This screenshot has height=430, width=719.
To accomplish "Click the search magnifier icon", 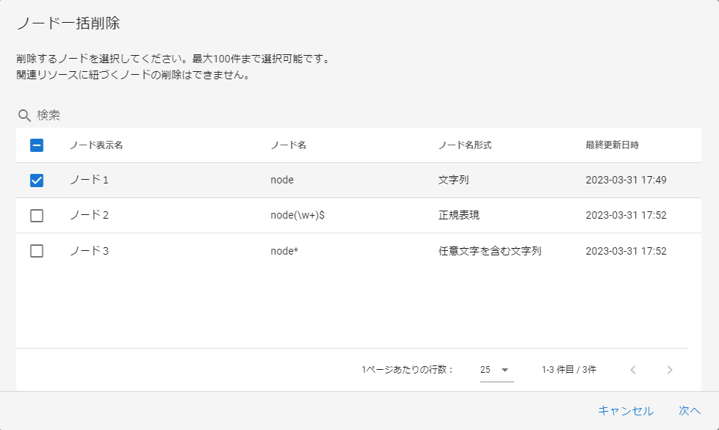I will coord(24,115).
